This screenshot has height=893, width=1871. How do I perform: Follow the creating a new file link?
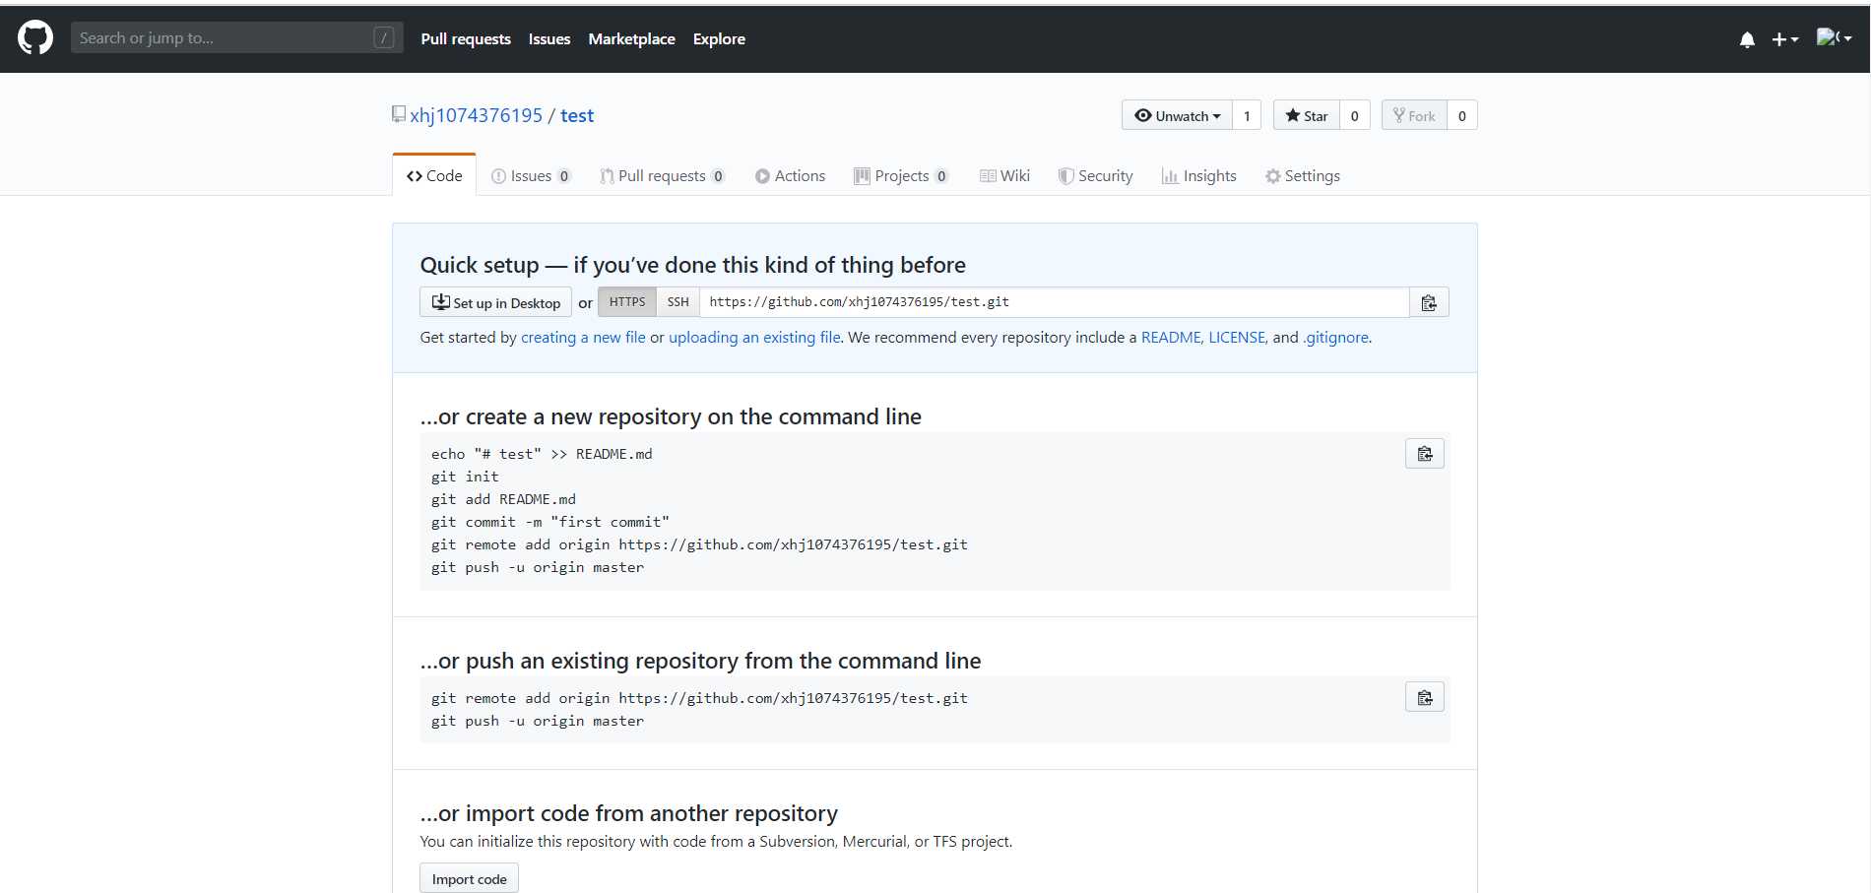[x=583, y=337]
